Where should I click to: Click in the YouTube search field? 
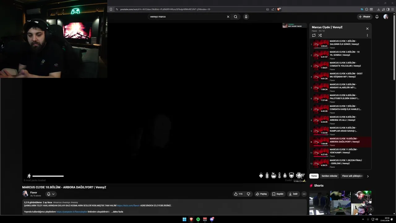(x=187, y=17)
